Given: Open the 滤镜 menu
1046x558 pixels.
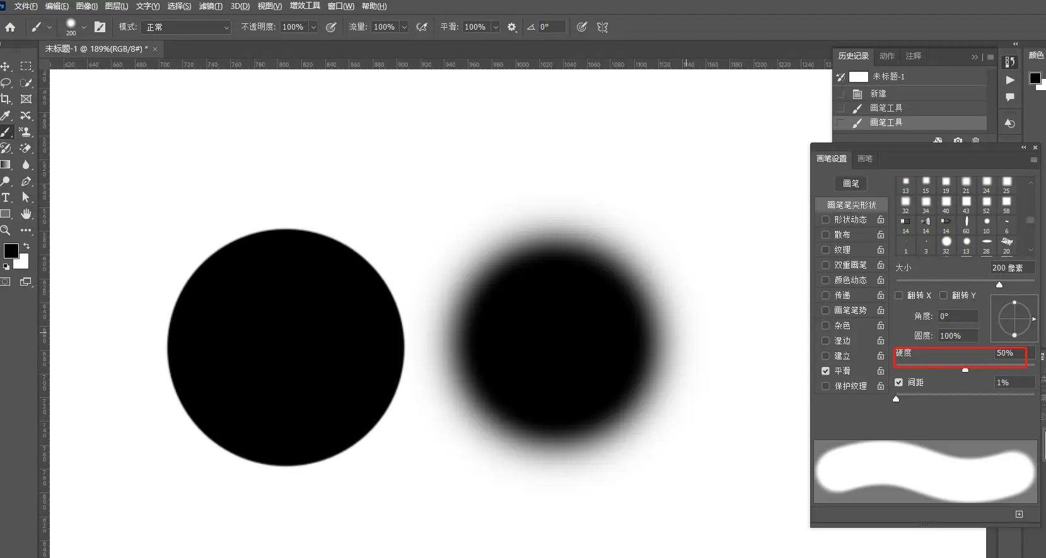Looking at the screenshot, I should pyautogui.click(x=210, y=6).
